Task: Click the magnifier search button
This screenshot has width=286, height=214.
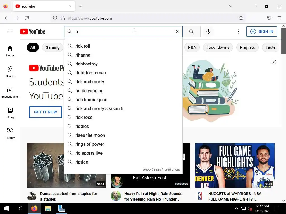Action: (x=192, y=31)
